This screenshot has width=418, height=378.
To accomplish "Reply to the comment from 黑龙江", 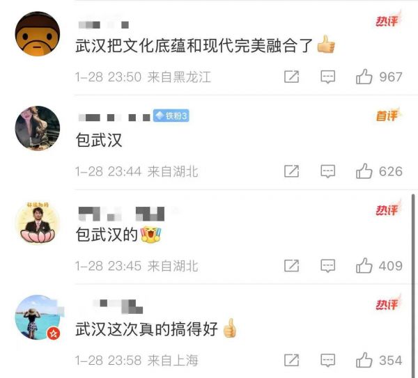I will coord(327,77).
